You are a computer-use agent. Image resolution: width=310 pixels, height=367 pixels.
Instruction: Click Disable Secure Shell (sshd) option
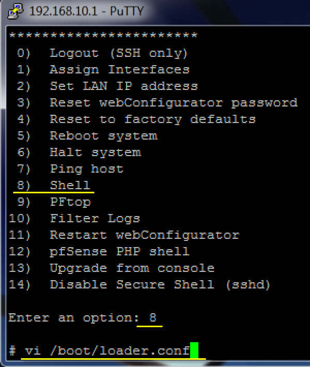pyautogui.click(x=160, y=284)
